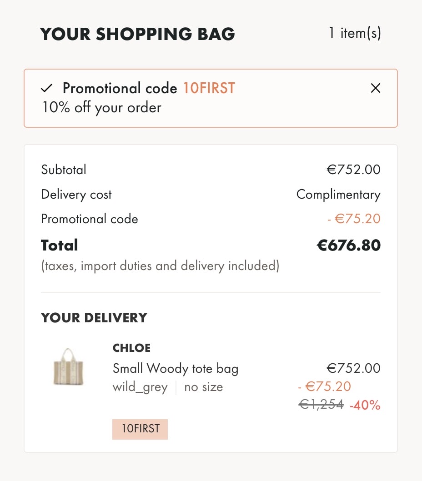
Task: Remove the 10FIRST promotional code
Action: (x=375, y=88)
